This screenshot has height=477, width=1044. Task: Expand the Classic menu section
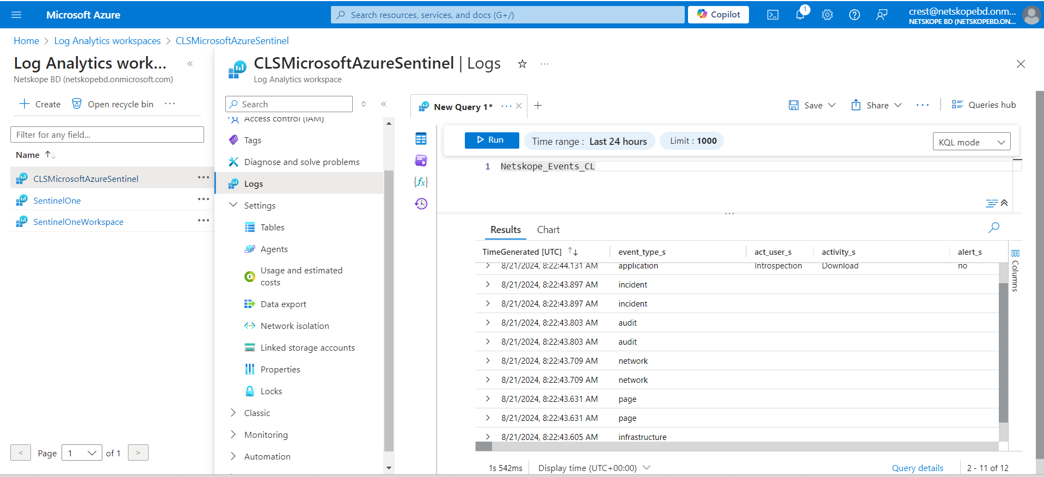pyautogui.click(x=234, y=413)
